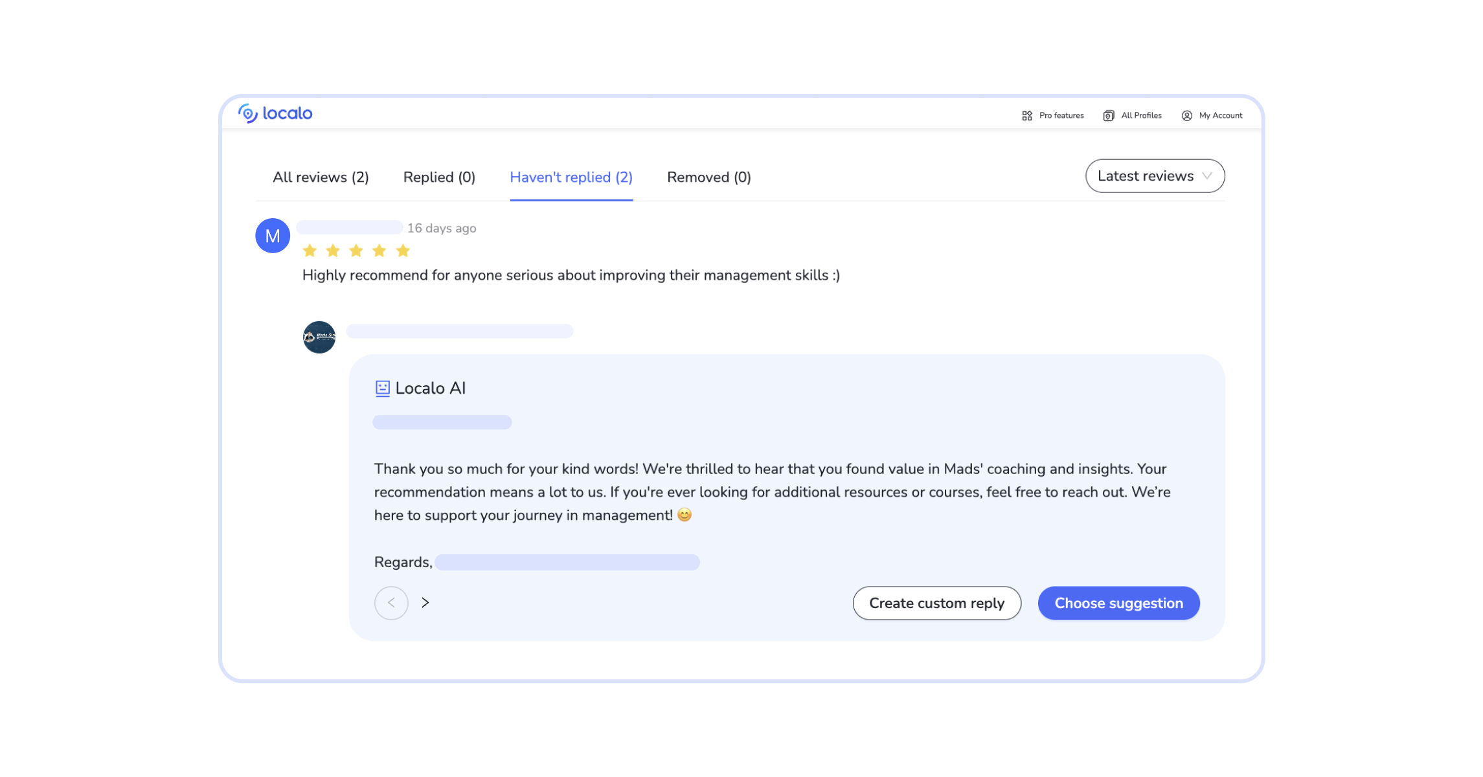Click the fifth rating star
Viewport: 1483px width, 777px height.
coord(403,250)
